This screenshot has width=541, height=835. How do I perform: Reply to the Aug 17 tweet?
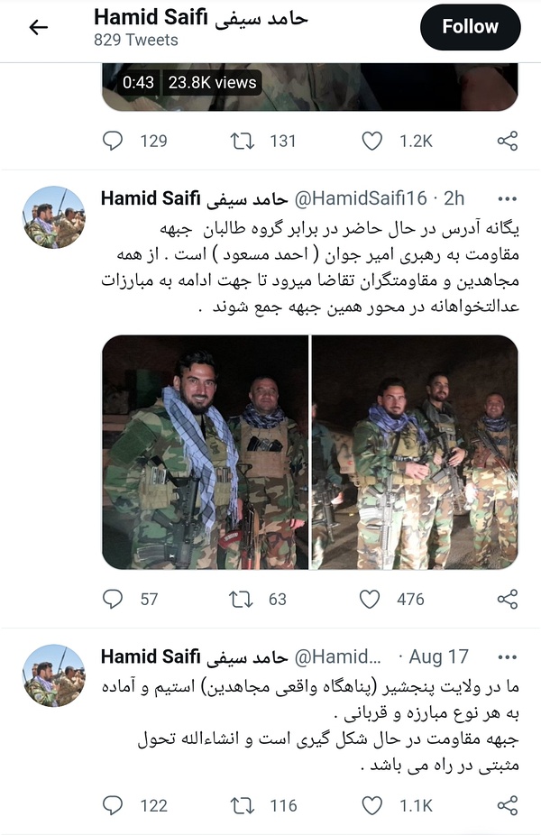pyautogui.click(x=113, y=806)
